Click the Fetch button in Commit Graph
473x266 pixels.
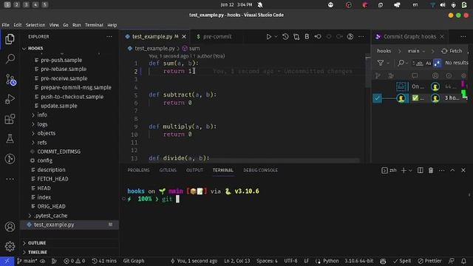[x=452, y=51]
